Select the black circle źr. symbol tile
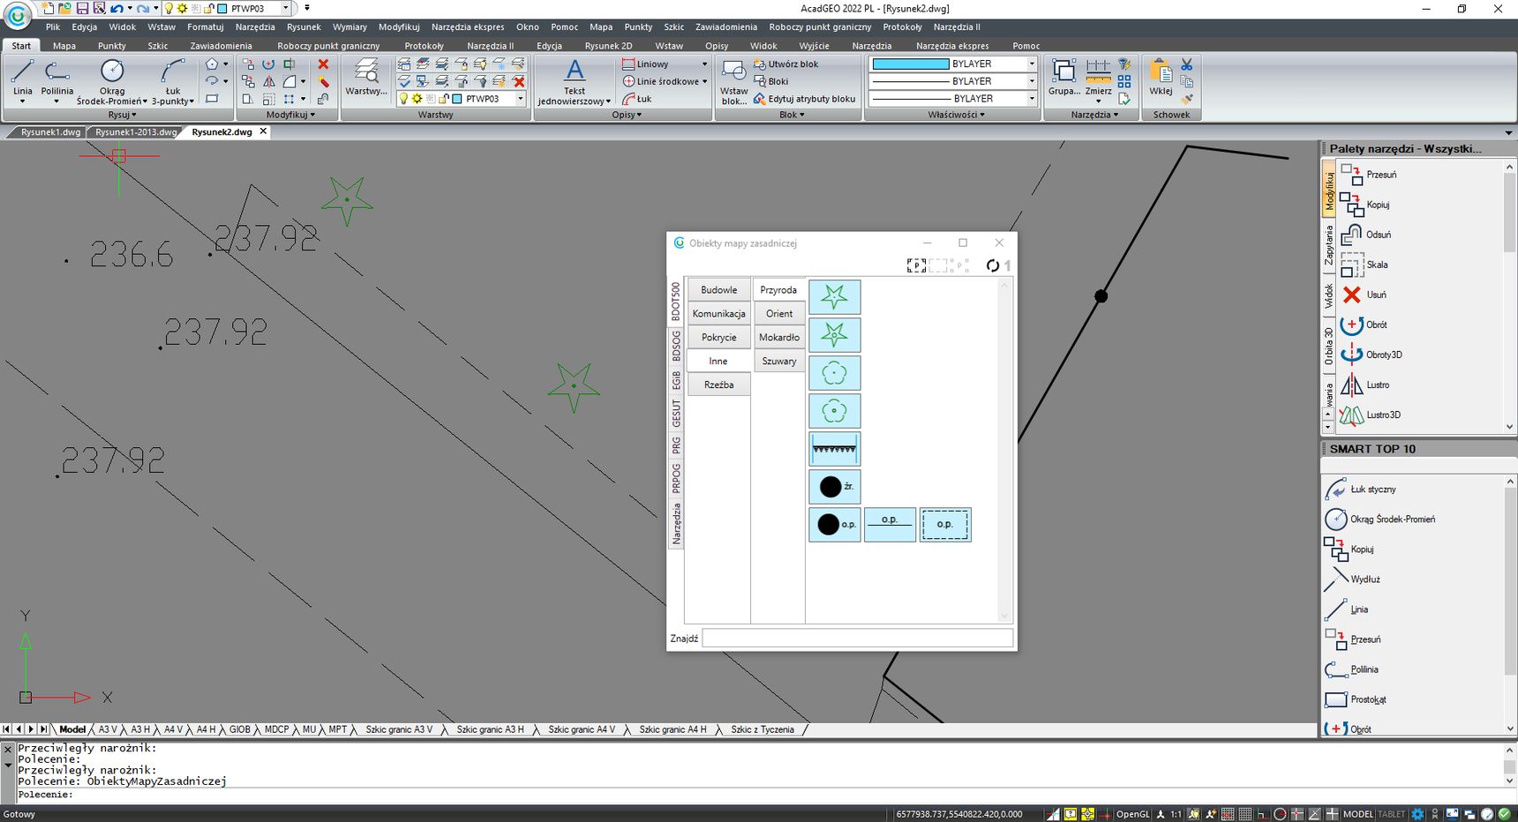This screenshot has width=1518, height=822. pyautogui.click(x=834, y=486)
